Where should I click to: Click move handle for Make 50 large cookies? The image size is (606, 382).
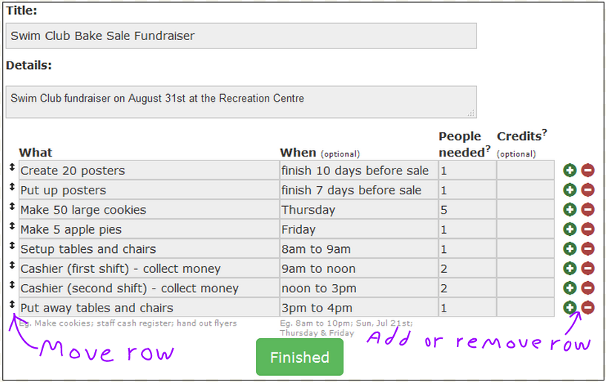click(x=12, y=207)
